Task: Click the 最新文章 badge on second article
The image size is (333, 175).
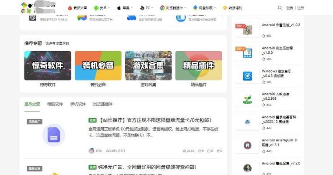Action: (35, 168)
